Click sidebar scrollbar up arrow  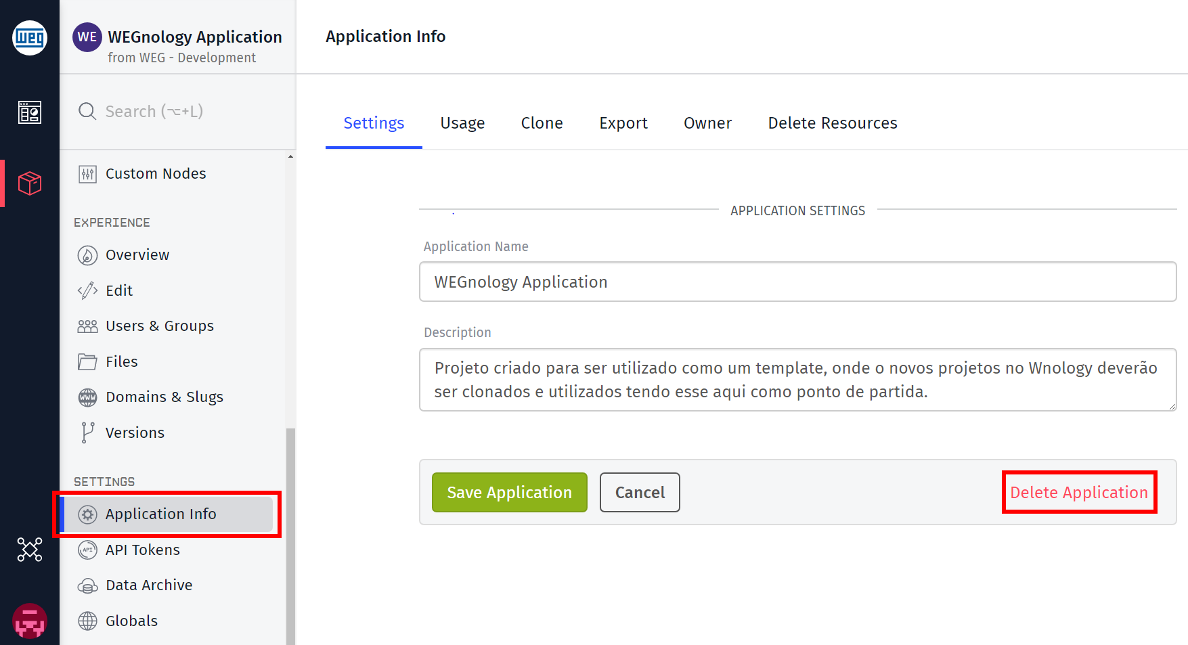(291, 156)
